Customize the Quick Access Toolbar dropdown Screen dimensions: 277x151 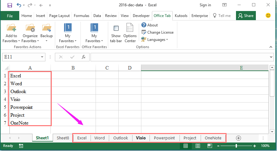click(x=50, y=5)
